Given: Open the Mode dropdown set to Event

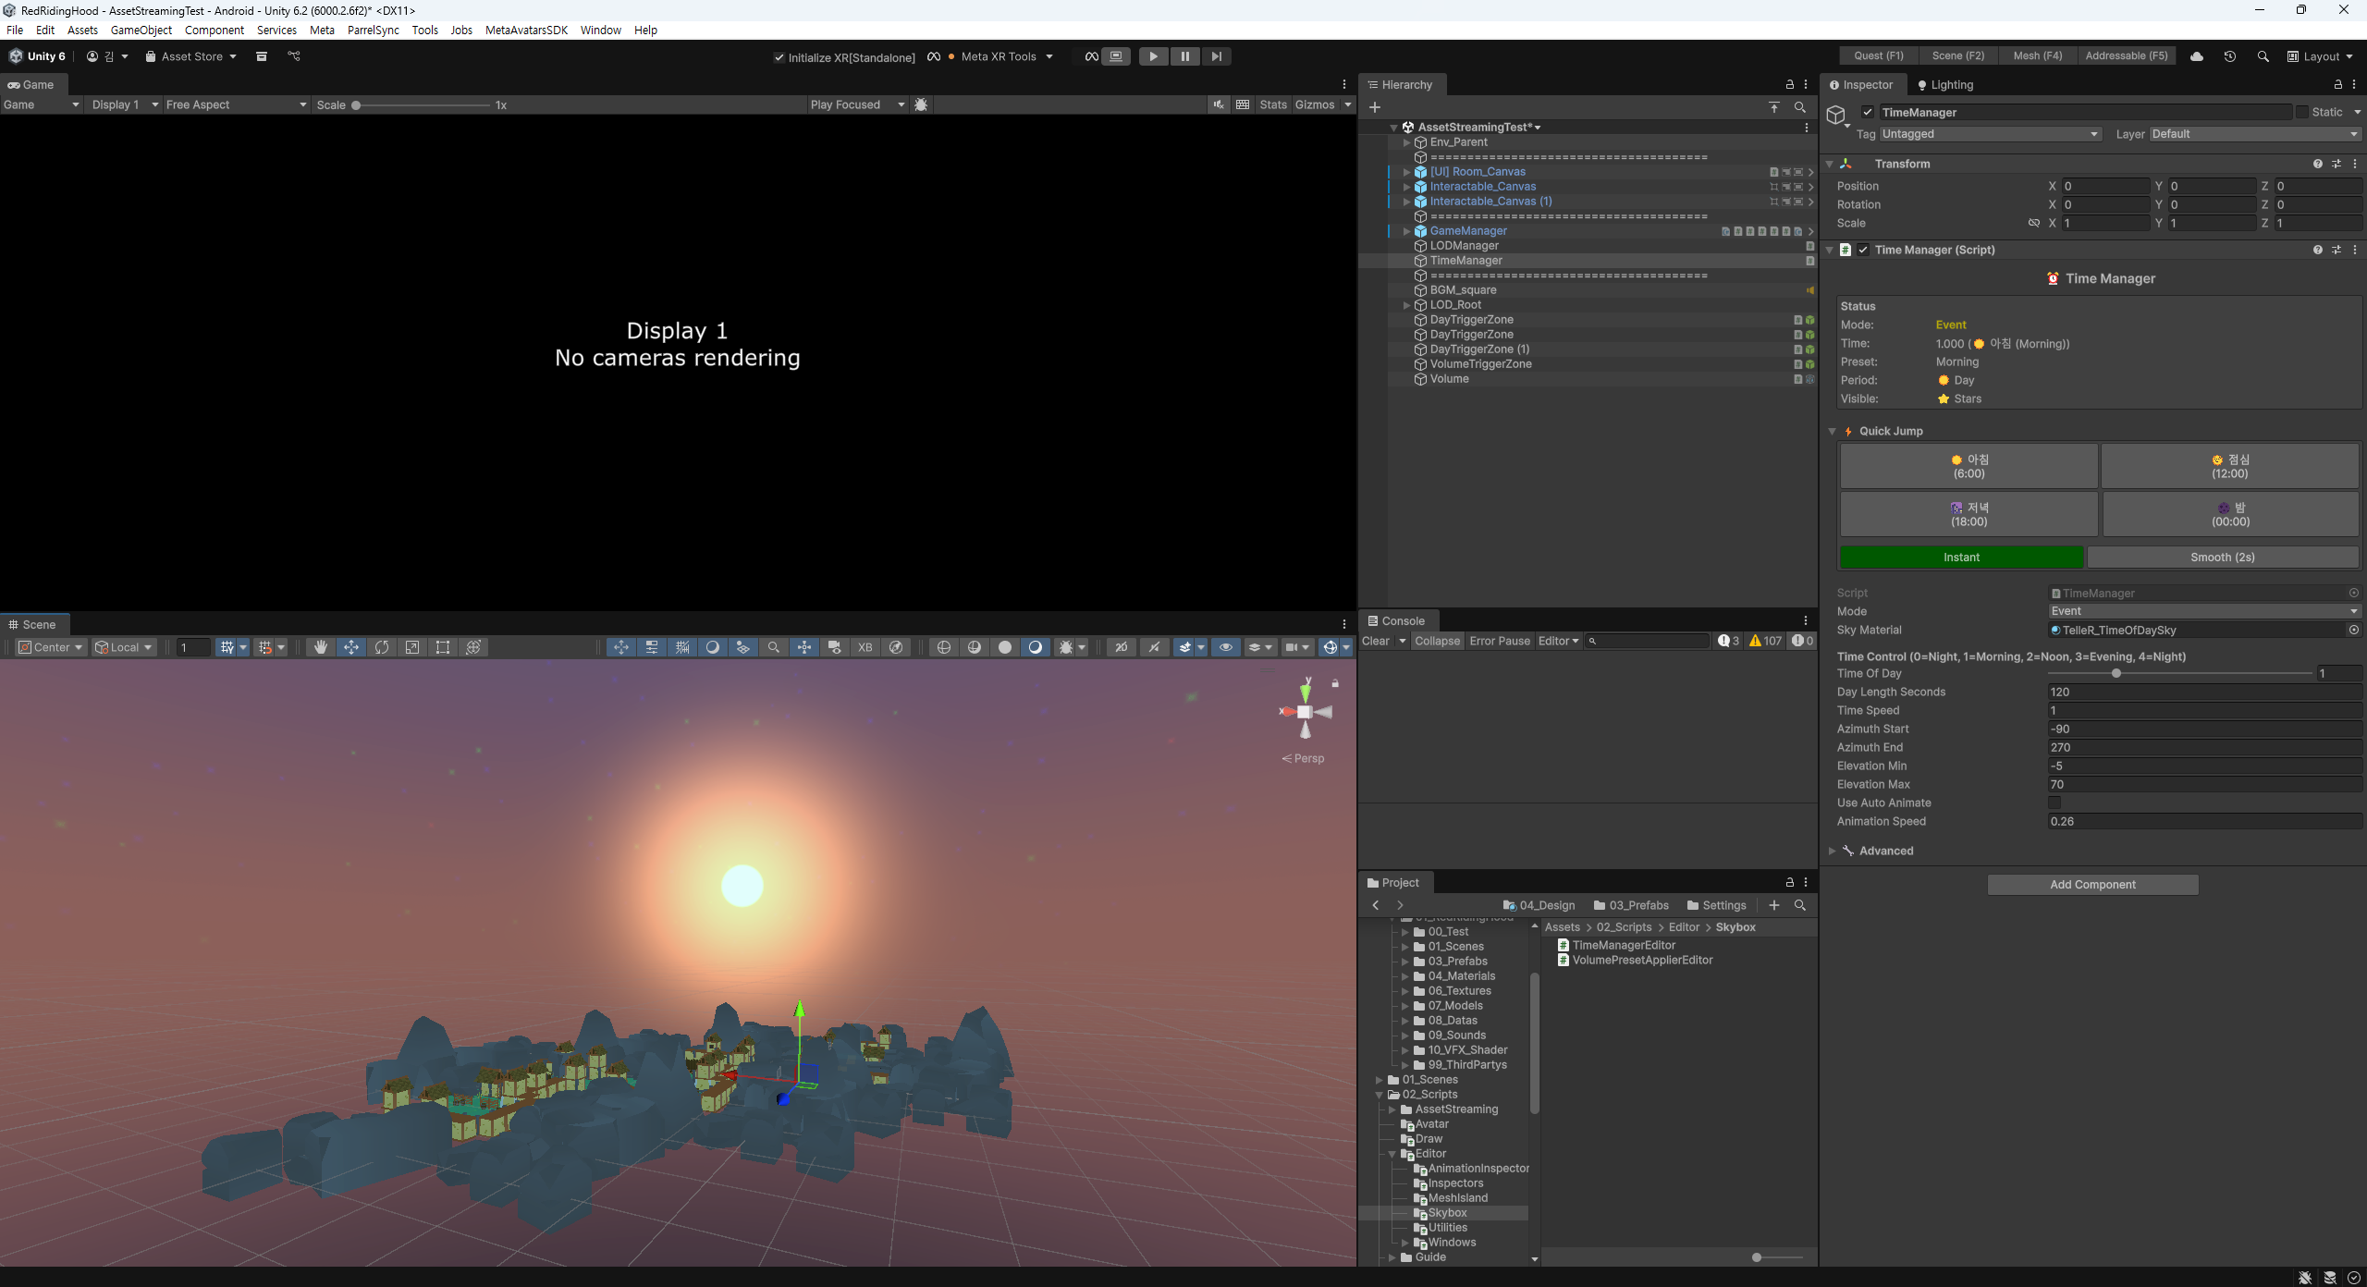Looking at the screenshot, I should click(x=2204, y=611).
